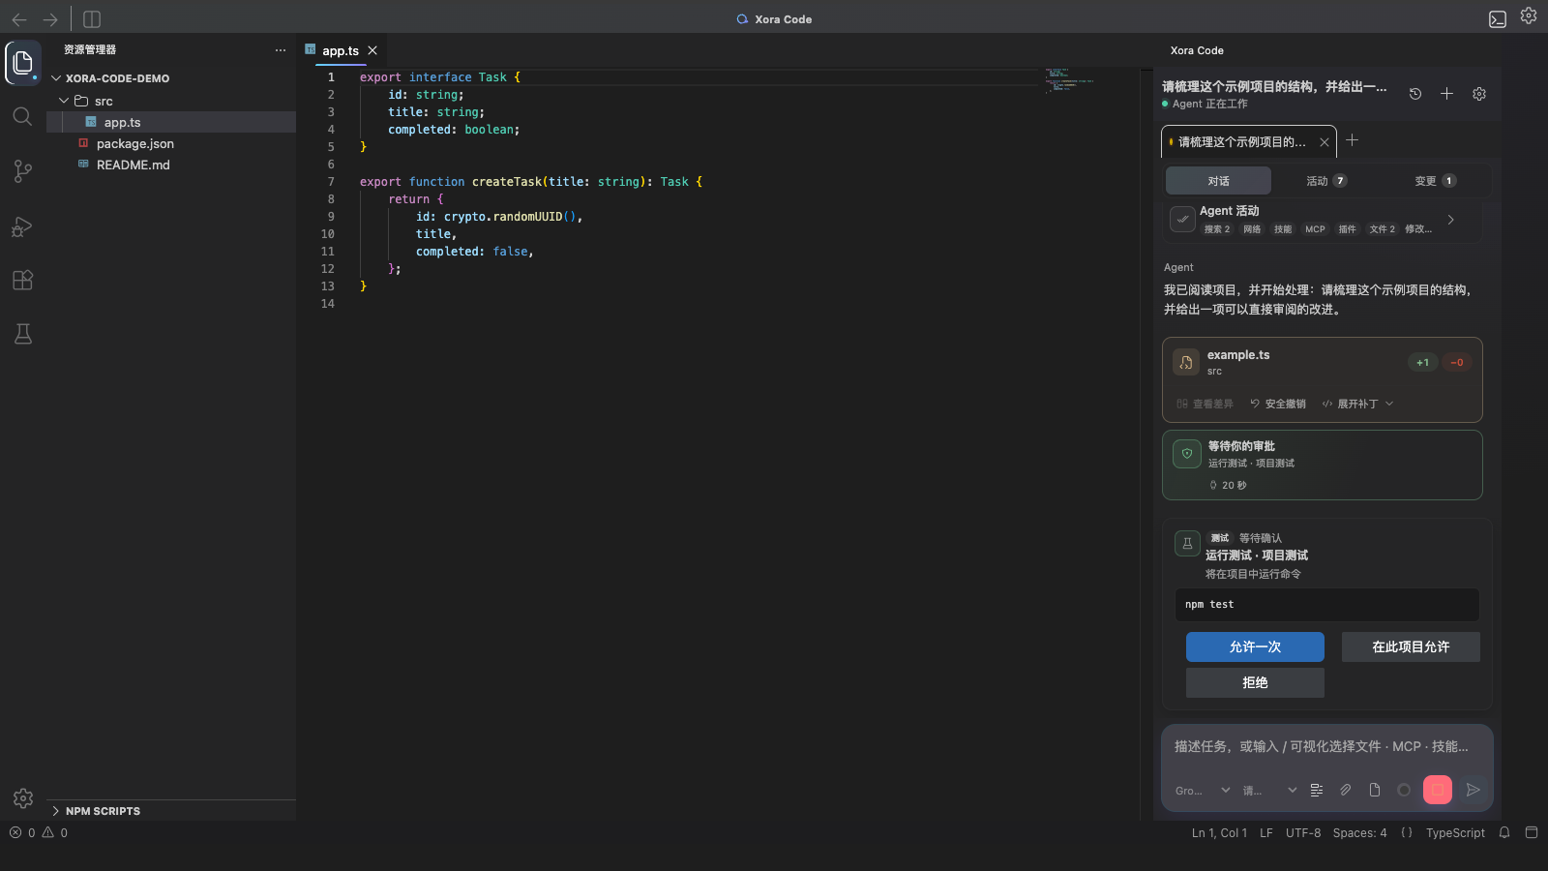
Task: Close the app.ts editor tab
Action: pyautogui.click(x=372, y=50)
